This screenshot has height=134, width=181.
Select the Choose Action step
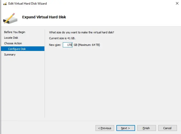pyautogui.click(x=13, y=43)
